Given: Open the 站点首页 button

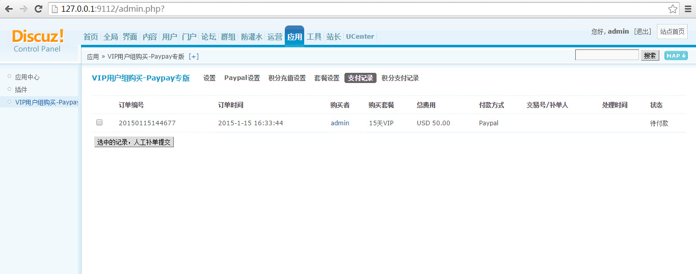Looking at the screenshot, I should click(x=672, y=32).
